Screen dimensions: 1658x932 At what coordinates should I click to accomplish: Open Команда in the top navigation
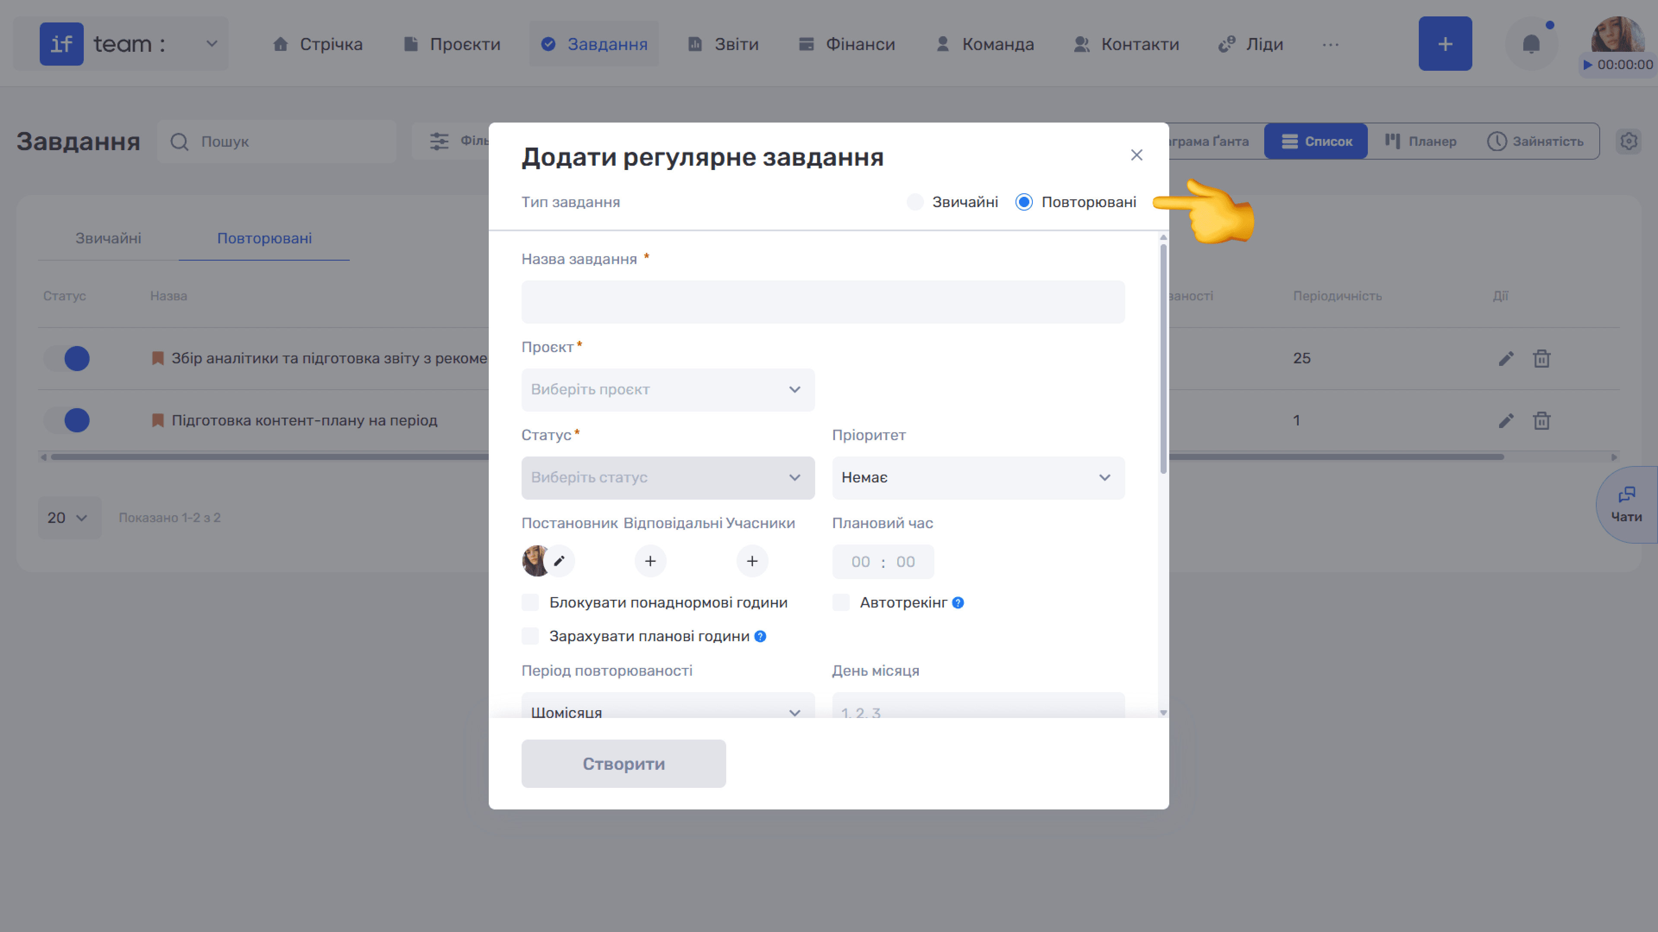(985, 44)
